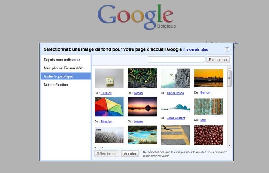This screenshot has width=269, height=173.
Task: Pick the turquoise terraced pools thumbnail
Action: (x=142, y=135)
